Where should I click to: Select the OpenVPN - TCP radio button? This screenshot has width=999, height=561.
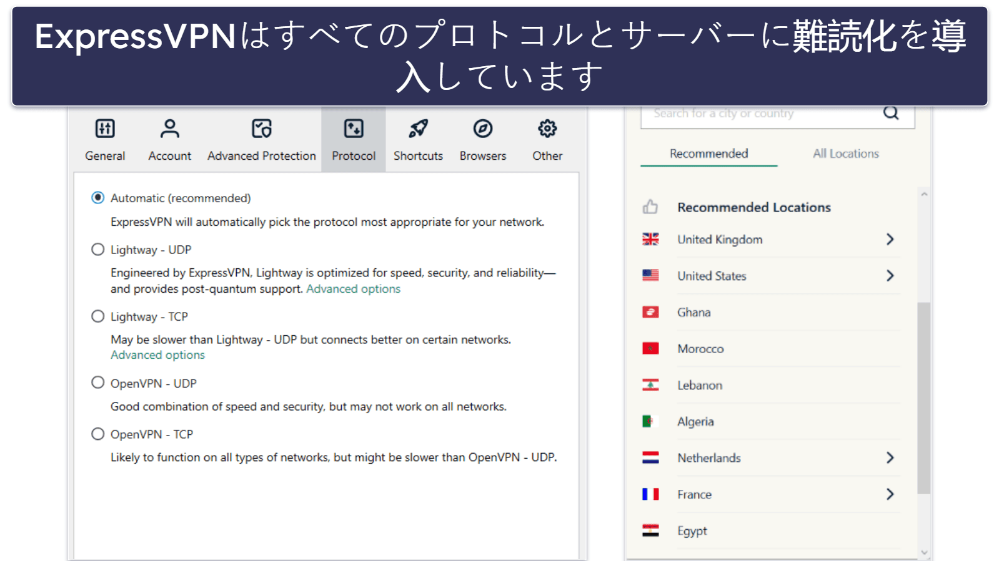coord(97,434)
